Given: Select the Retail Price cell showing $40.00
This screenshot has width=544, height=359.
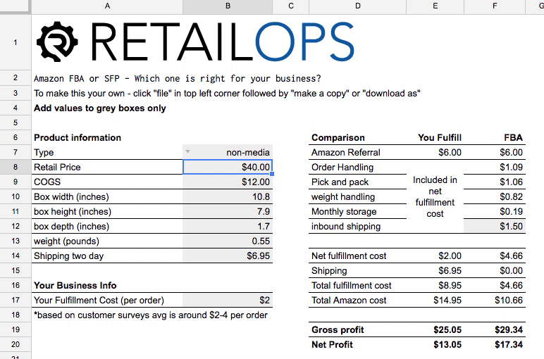Looking at the screenshot, I should pos(228,167).
